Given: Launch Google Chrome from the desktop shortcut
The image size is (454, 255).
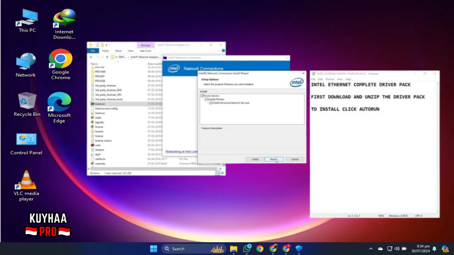Looking at the screenshot, I should pos(61,64).
